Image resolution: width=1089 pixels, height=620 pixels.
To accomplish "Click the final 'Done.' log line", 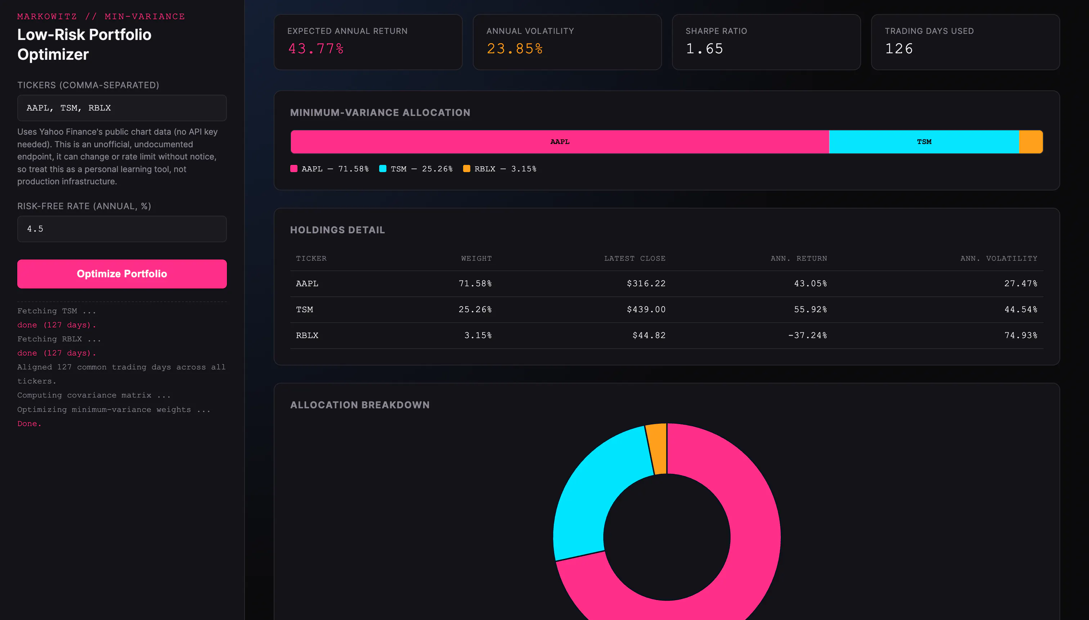I will click(30, 424).
